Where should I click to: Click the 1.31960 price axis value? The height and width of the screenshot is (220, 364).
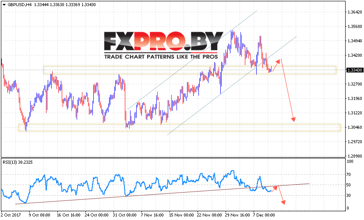tap(355, 99)
